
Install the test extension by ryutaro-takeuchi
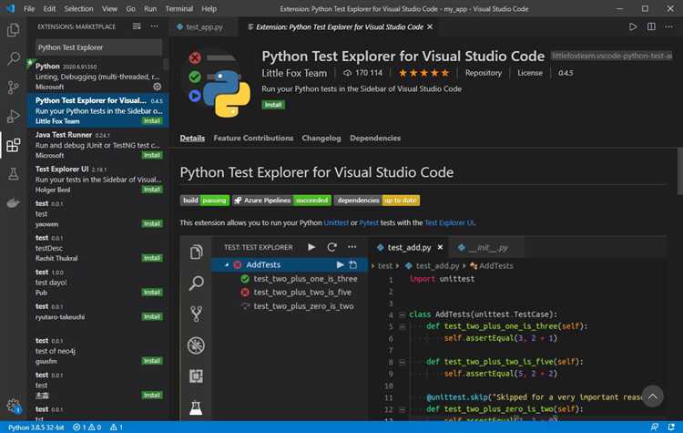[152, 316]
